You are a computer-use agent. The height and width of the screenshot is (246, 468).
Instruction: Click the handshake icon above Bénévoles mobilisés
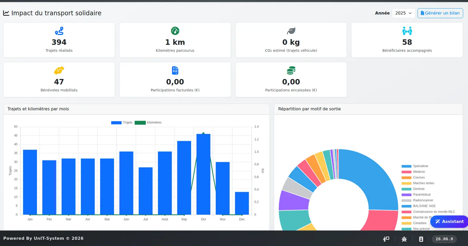pos(59,70)
